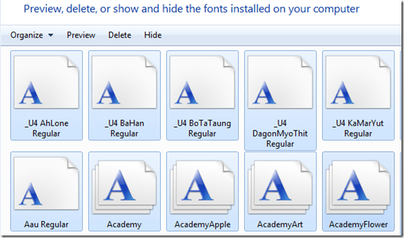Click the "_U4 KaMarYut Regular" label text
This screenshot has height=238, width=404.
click(358, 128)
